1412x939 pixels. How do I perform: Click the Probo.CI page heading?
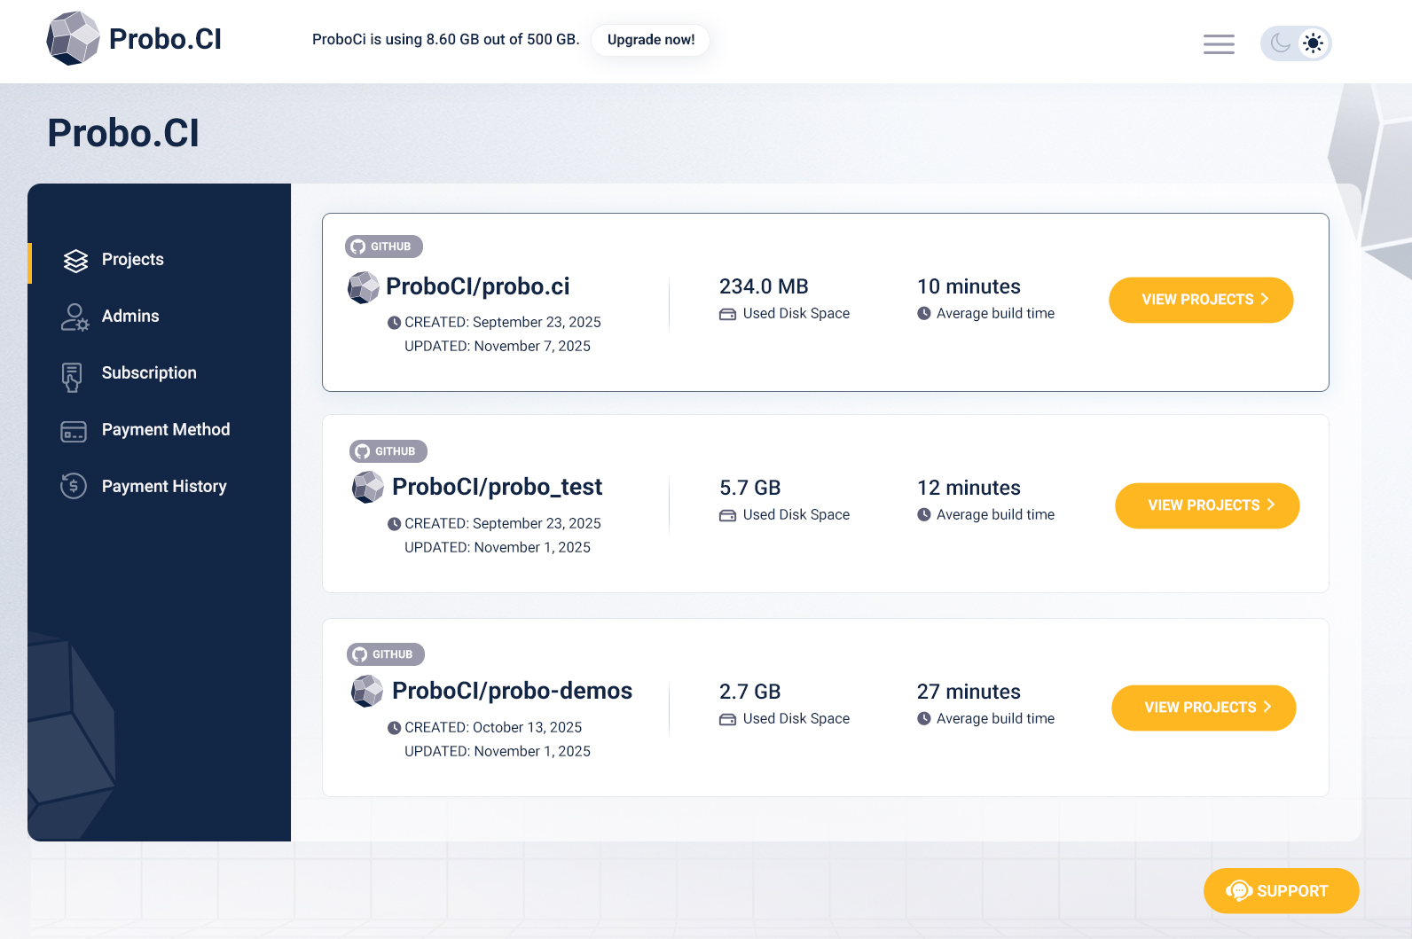pos(123,134)
